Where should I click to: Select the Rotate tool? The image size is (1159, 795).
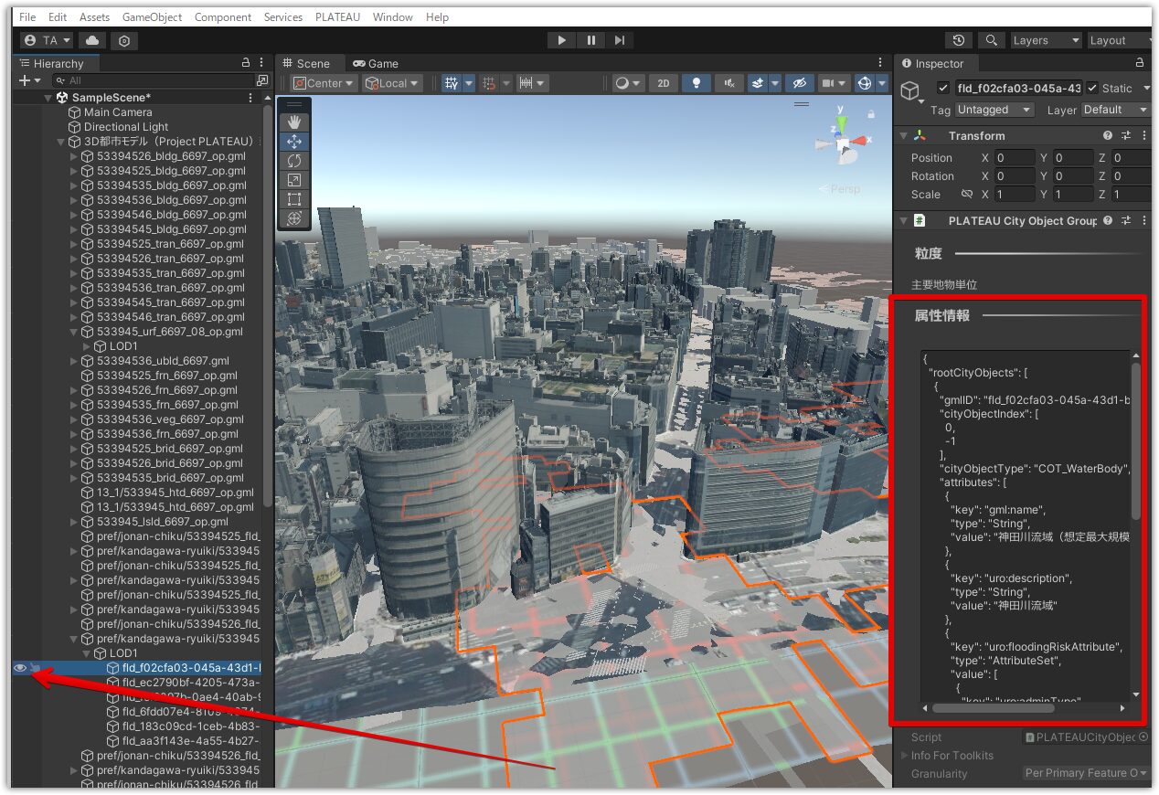point(293,160)
